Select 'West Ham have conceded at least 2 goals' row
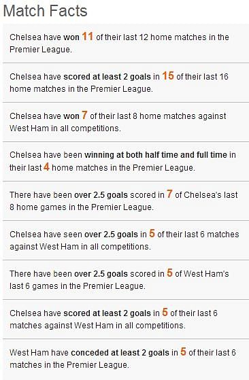 [126, 359]
